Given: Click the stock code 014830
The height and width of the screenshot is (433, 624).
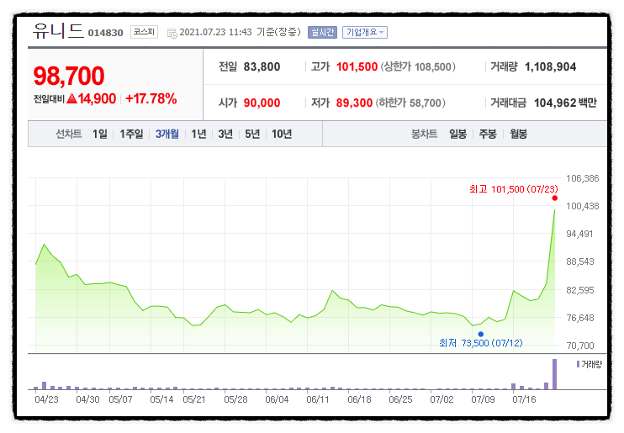Looking at the screenshot, I should coord(105,33).
